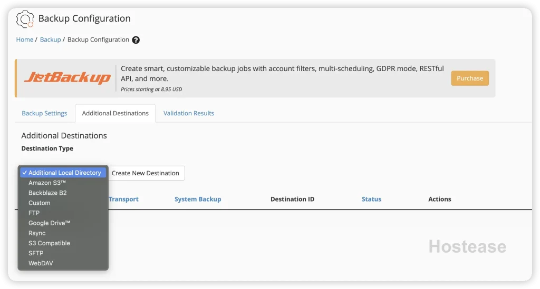This screenshot has height=289, width=540.
Task: Click the JetBackup logo
Action: click(x=67, y=78)
